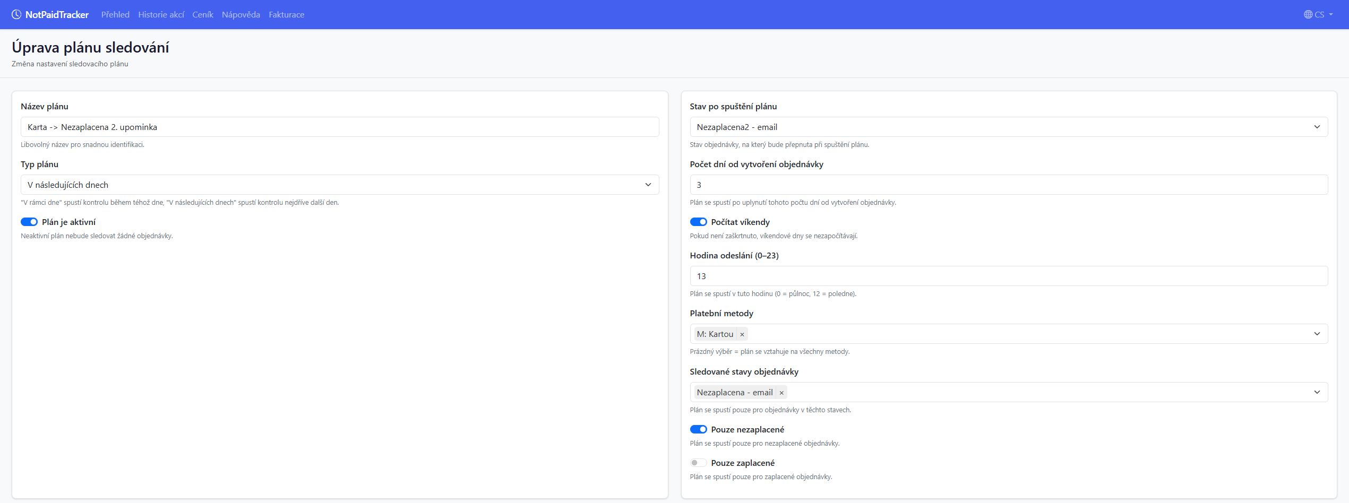Viewport: 1349px width, 503px height.
Task: Open the 'Platební metody' dropdown arrow
Action: (x=1317, y=334)
